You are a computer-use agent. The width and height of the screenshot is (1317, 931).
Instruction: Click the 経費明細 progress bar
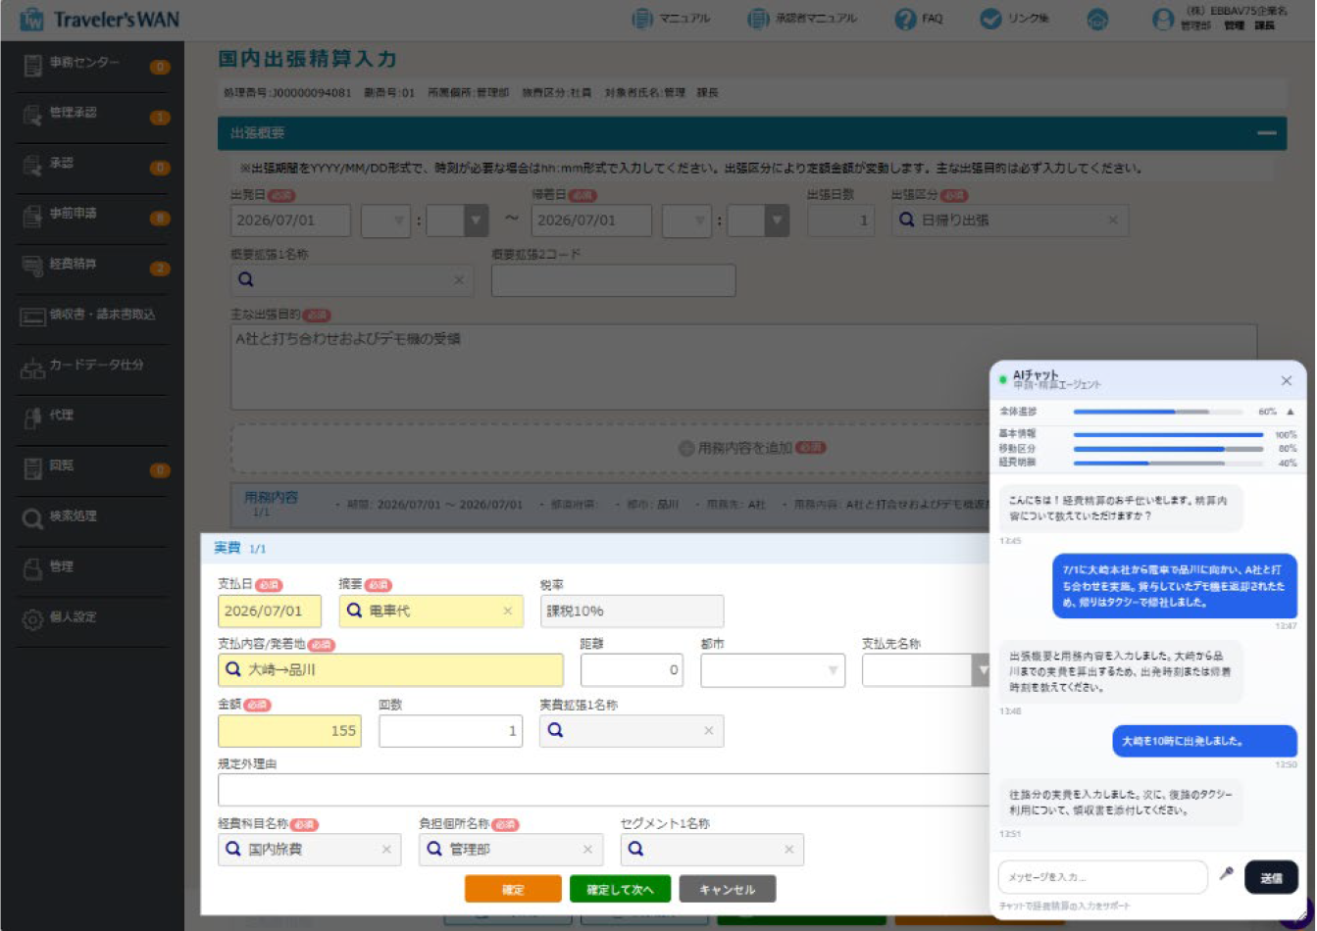point(1168,463)
